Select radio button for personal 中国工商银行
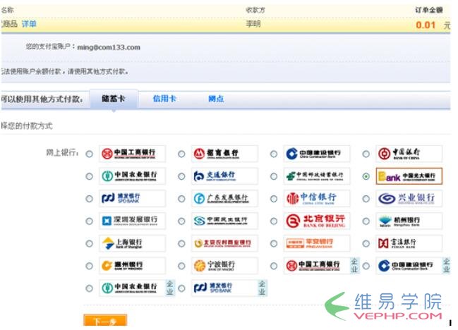458x330 pixels. (90, 154)
